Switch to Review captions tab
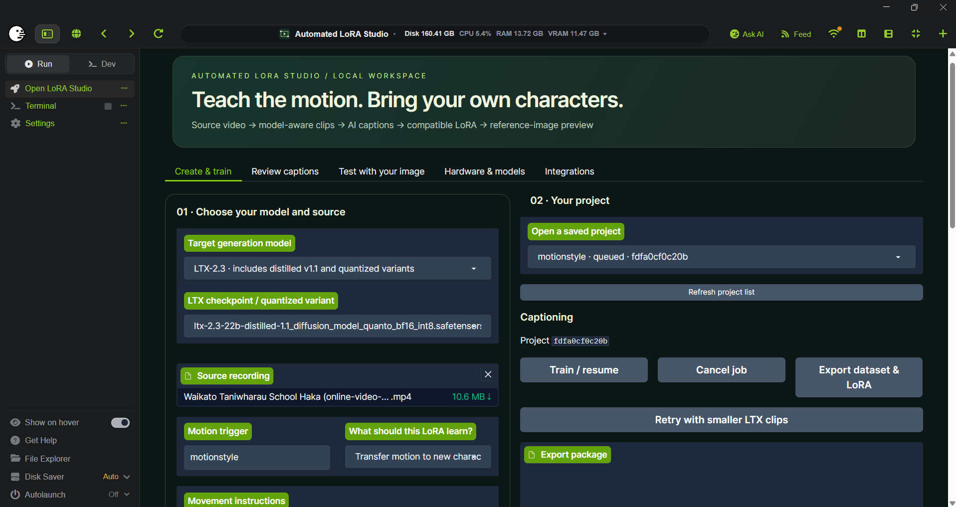 coord(285,171)
